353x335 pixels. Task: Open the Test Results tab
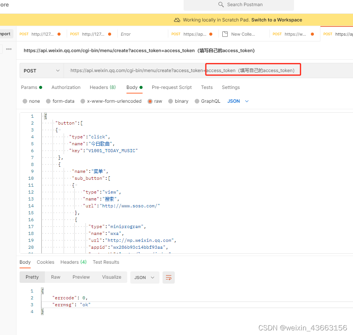(x=106, y=262)
